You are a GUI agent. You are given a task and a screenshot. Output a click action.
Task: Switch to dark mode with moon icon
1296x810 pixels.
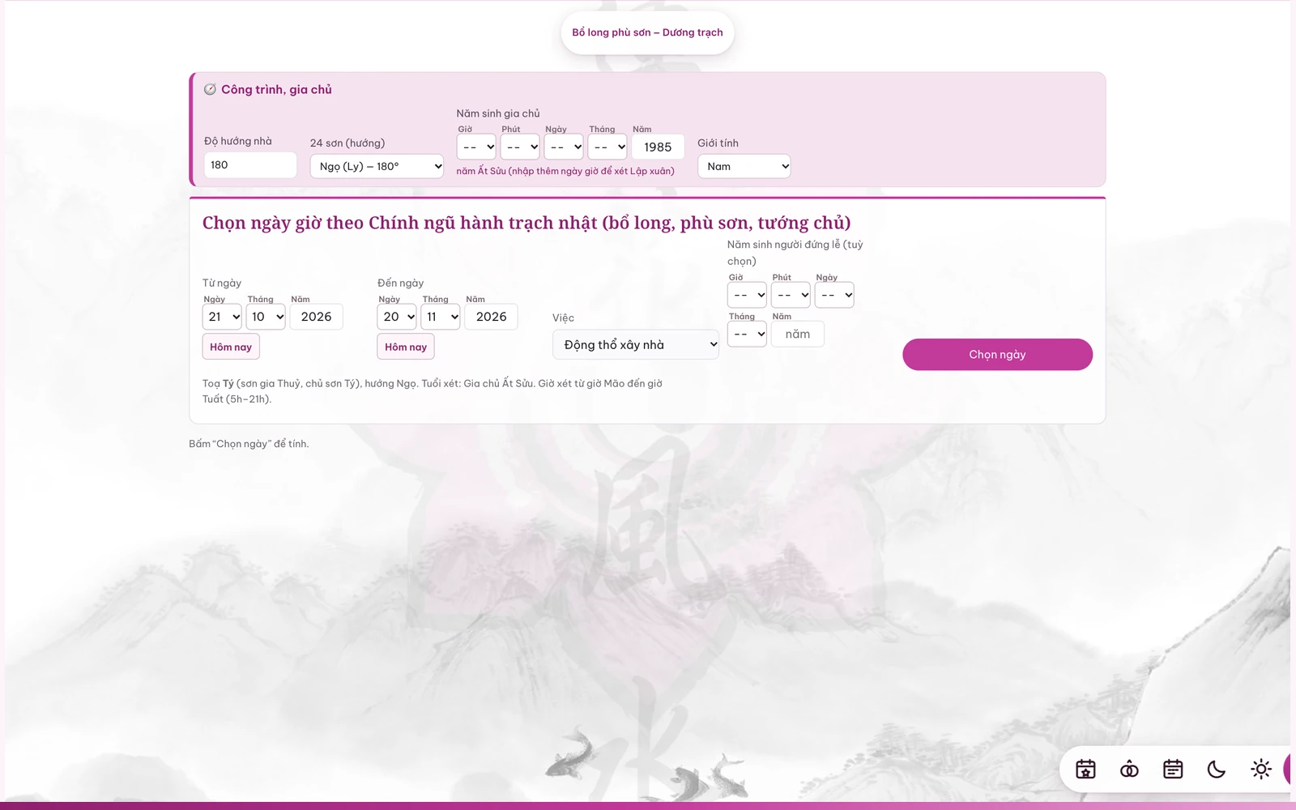[1217, 769]
